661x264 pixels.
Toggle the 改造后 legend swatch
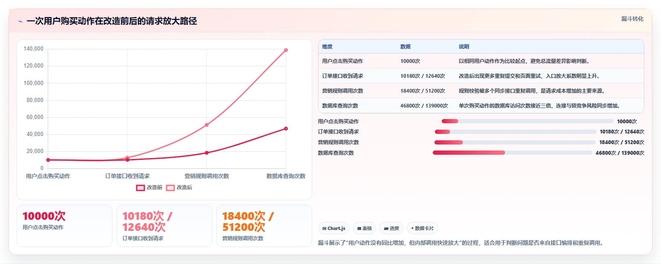pos(170,187)
